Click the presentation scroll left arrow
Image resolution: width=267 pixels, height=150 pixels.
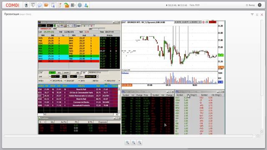tap(257, 136)
